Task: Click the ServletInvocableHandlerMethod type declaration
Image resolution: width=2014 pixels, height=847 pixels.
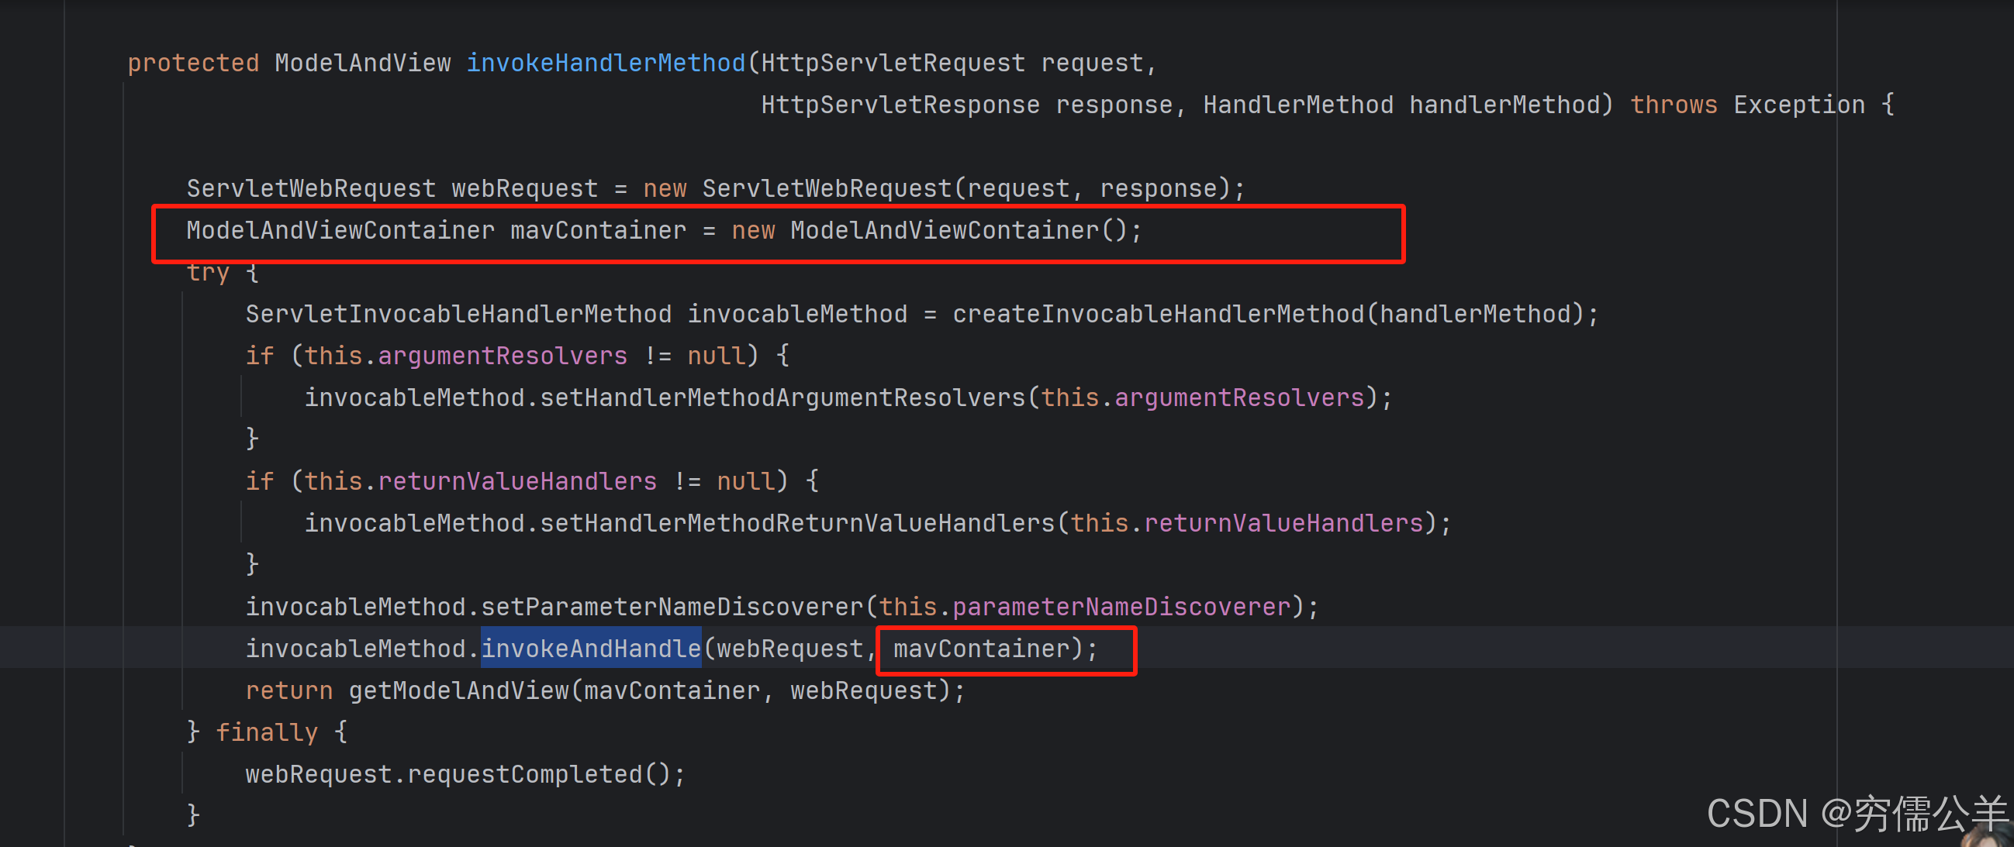Action: 458,314
